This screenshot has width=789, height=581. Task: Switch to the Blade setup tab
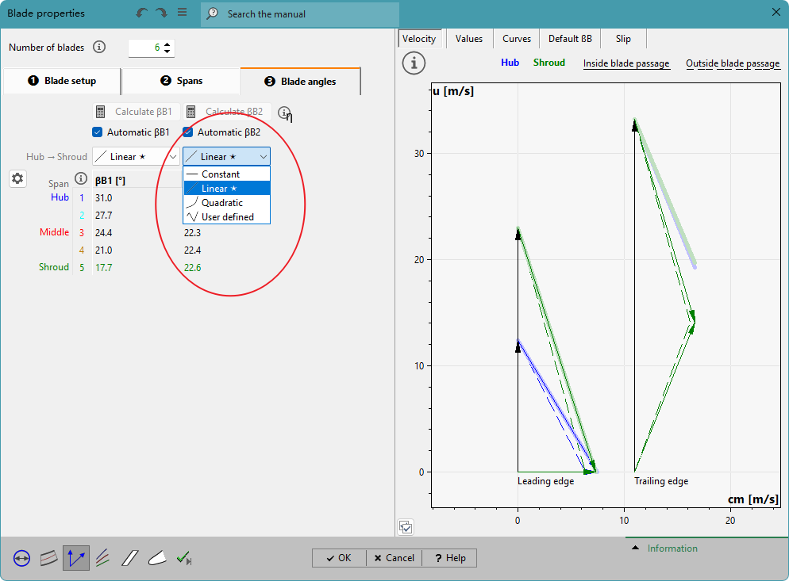tap(62, 81)
